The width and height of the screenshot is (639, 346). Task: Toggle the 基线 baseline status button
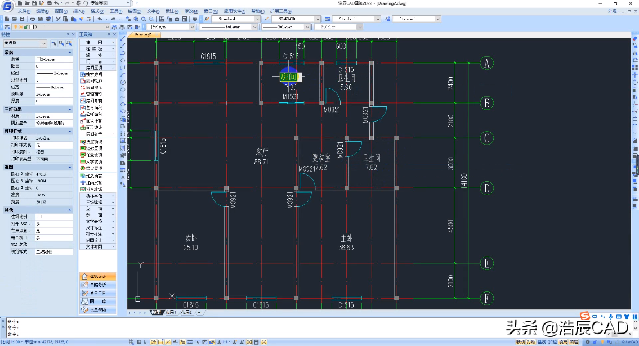tap(542, 342)
